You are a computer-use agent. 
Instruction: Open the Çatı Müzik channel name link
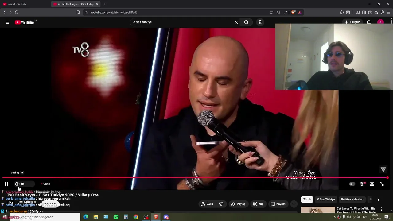point(25,202)
